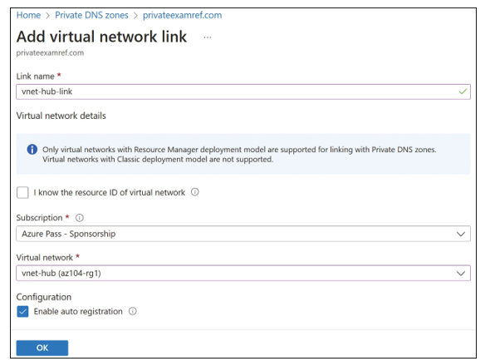Click the OK button
490x361 pixels.
point(42,348)
